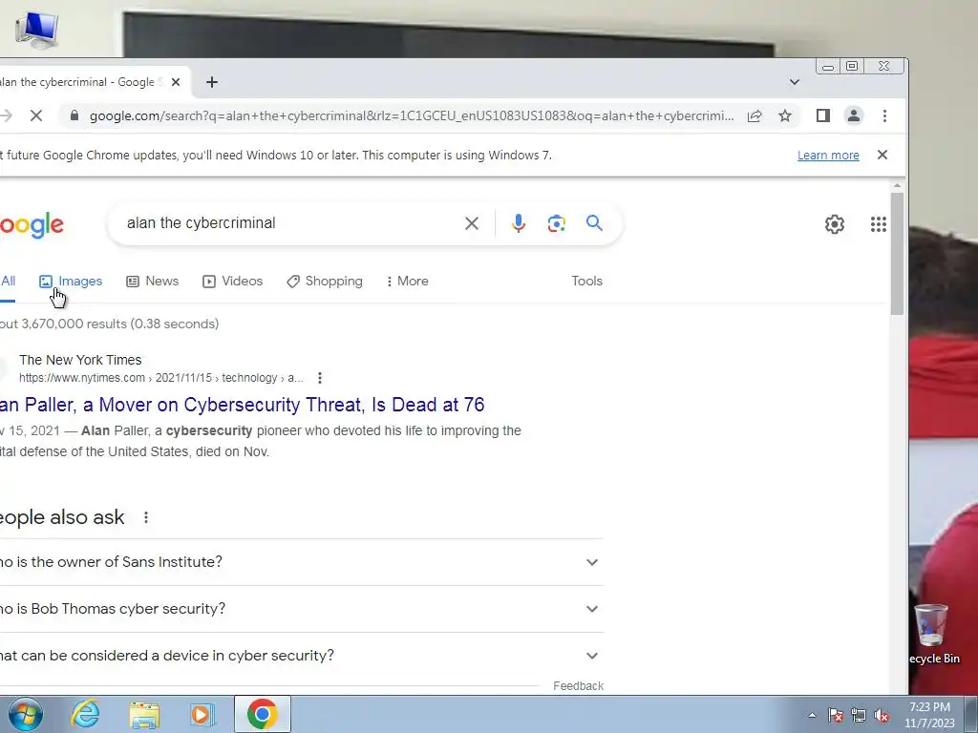Open the tab search dropdown arrow
Screen dimensions: 978x733
[794, 82]
